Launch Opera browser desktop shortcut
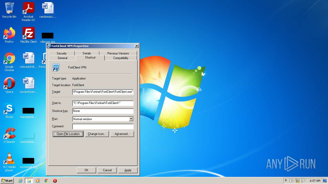 click(x=9, y=85)
